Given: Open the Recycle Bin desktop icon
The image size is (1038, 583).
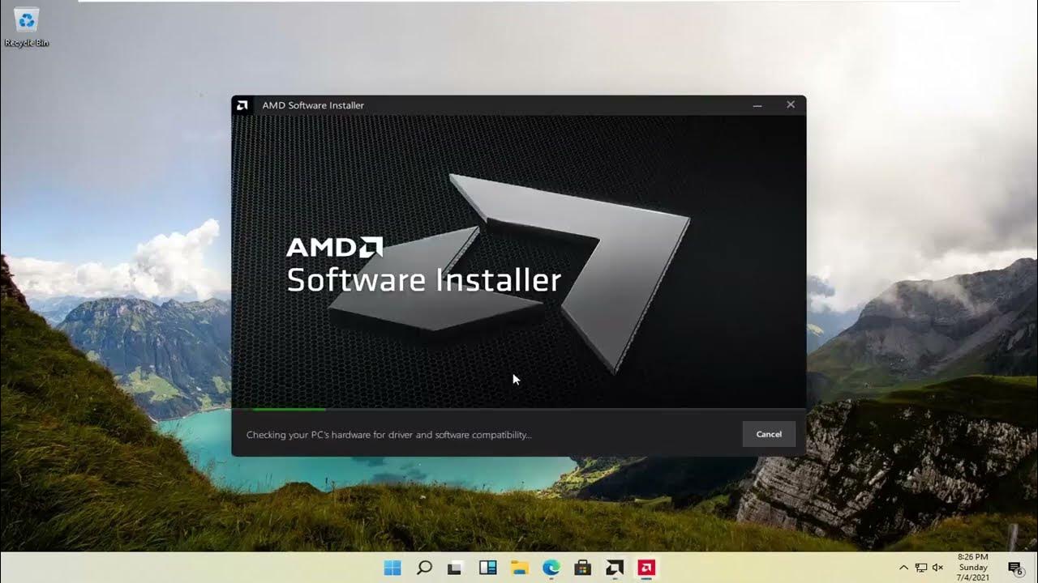Looking at the screenshot, I should coord(27,27).
